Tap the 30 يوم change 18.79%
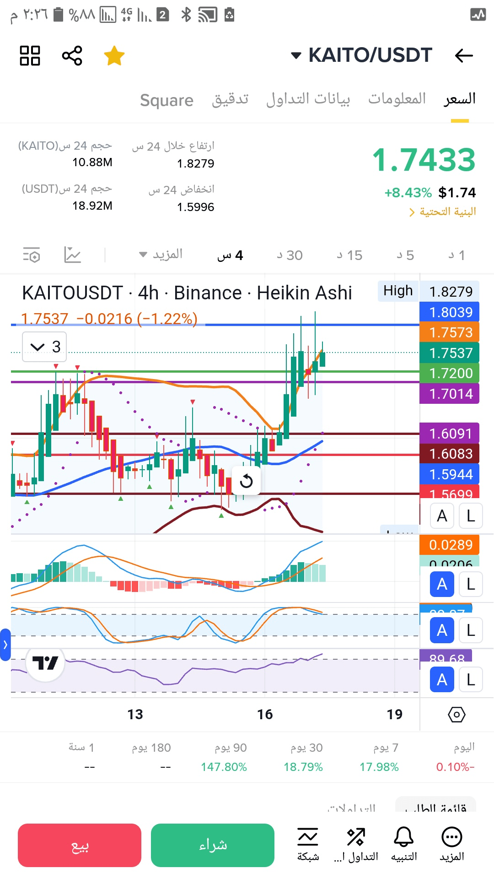Image resolution: width=494 pixels, height=879 pixels. click(303, 767)
